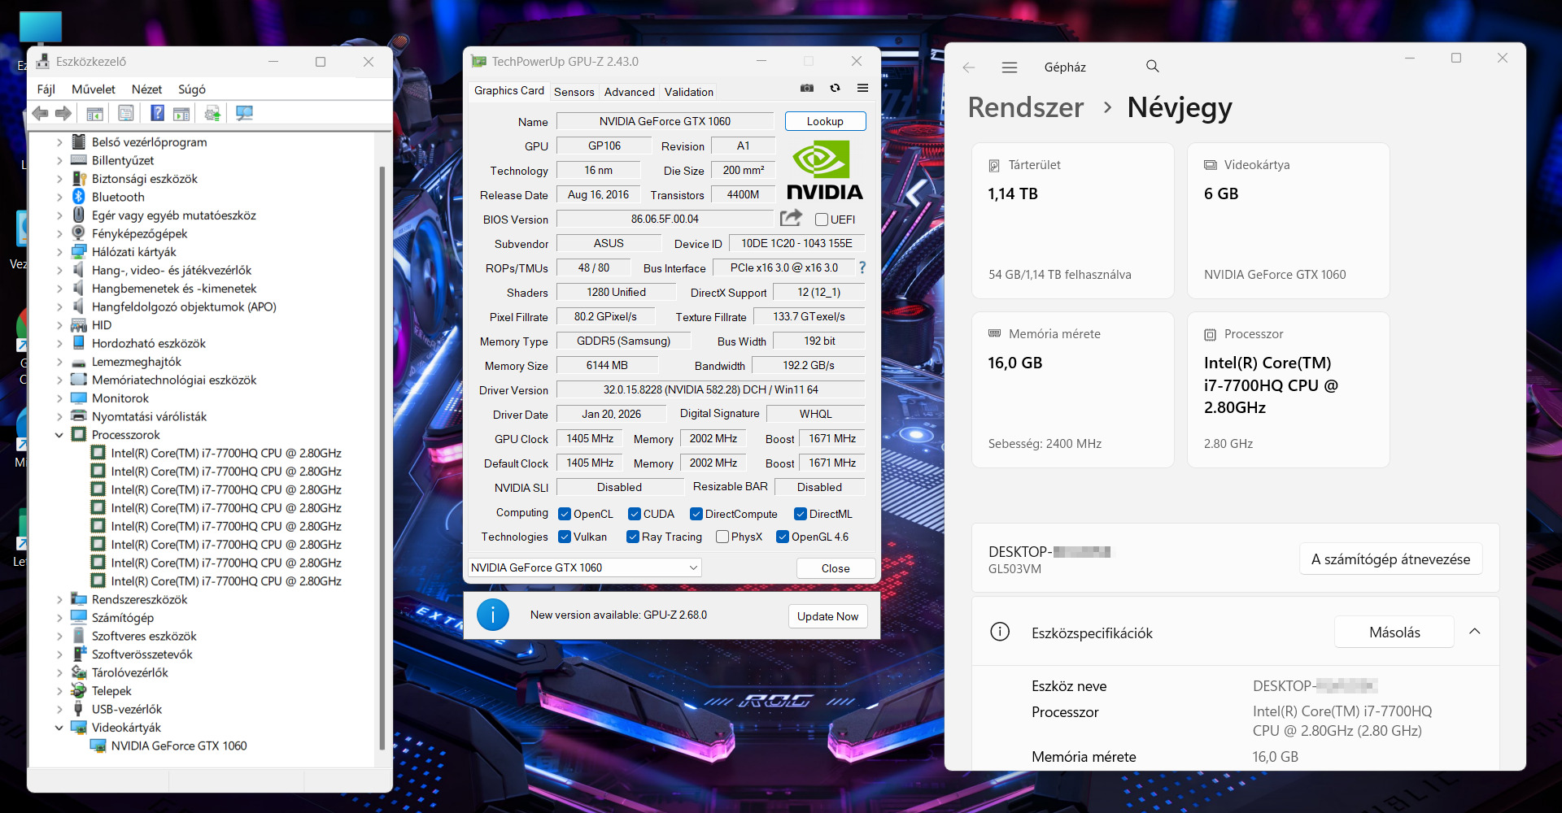Collapse the Videokártyák tree node
Screen dimensions: 1562x813
[x=59, y=728]
